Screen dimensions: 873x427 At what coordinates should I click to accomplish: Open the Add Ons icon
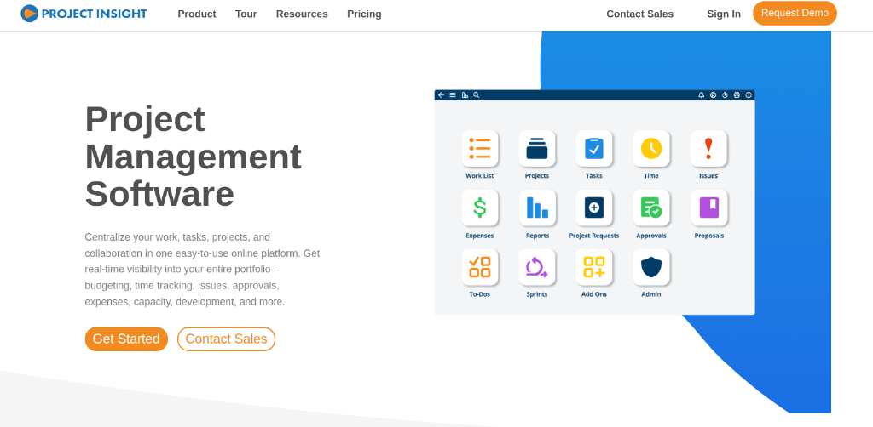(594, 267)
